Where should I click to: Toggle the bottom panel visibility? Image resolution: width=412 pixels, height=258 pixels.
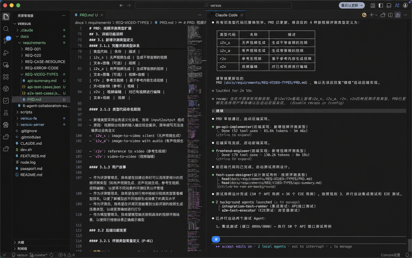(389, 5)
